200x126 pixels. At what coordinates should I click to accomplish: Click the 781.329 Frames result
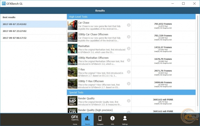pyautogui.click(x=163, y=36)
